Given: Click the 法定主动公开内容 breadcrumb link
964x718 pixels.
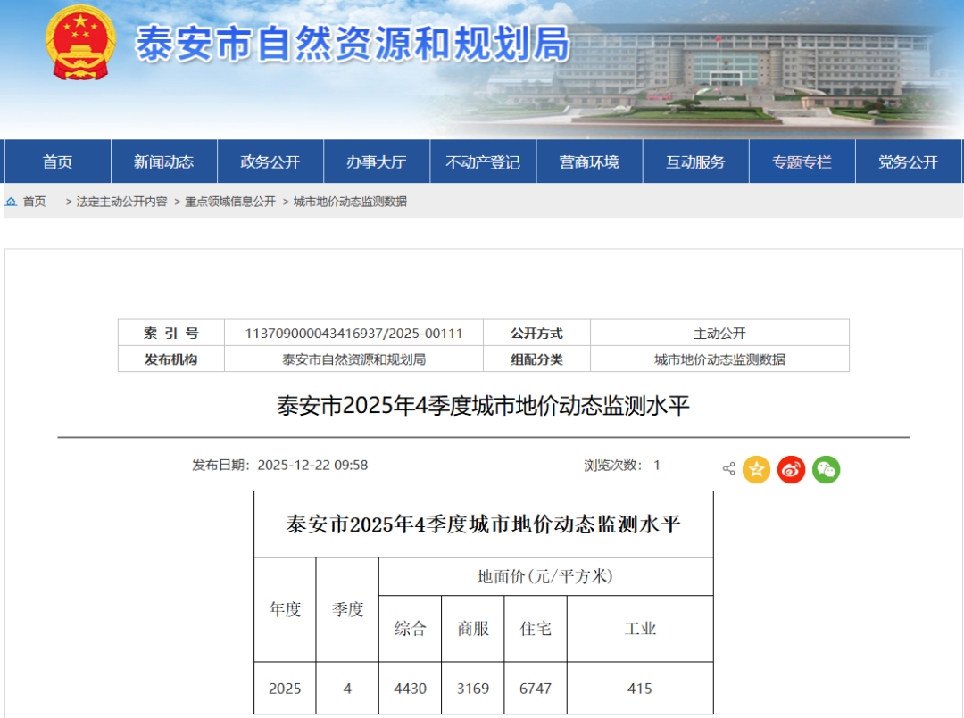Looking at the screenshot, I should [121, 202].
